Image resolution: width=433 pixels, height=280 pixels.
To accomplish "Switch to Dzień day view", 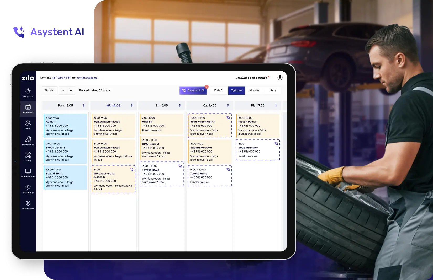I will click(218, 90).
